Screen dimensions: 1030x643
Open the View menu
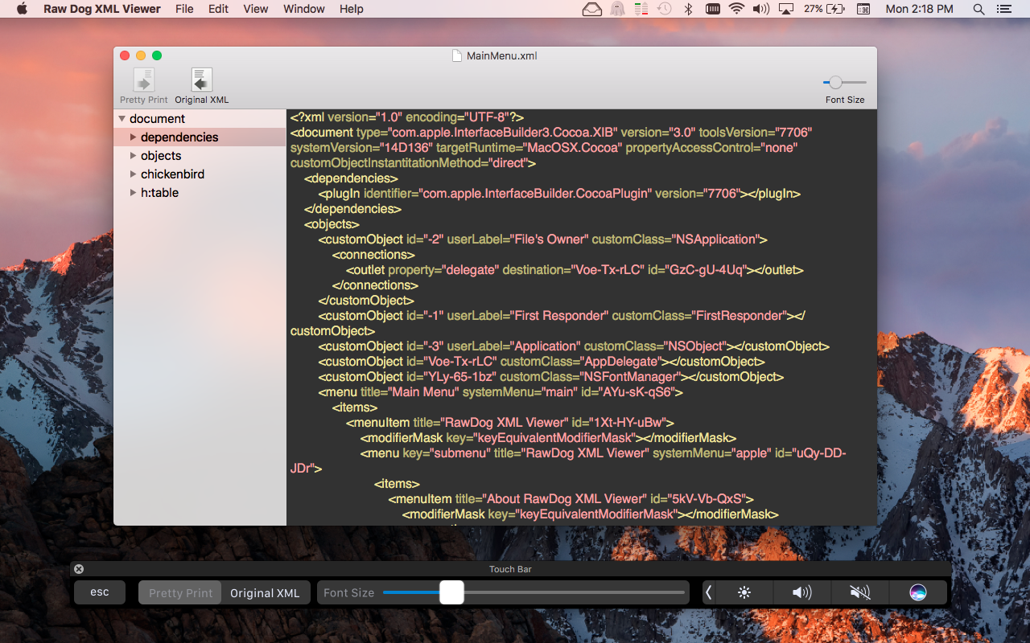256,9
